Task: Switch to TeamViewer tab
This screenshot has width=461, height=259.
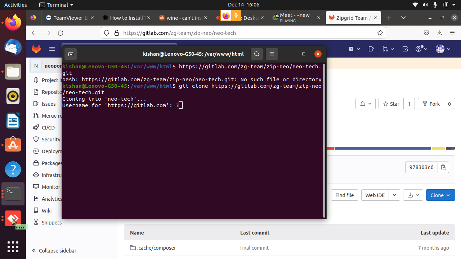Action: [x=70, y=18]
